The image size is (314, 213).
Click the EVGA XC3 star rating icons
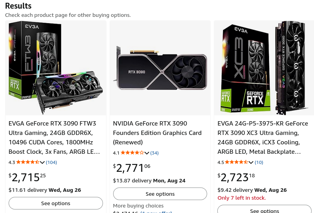point(236,162)
